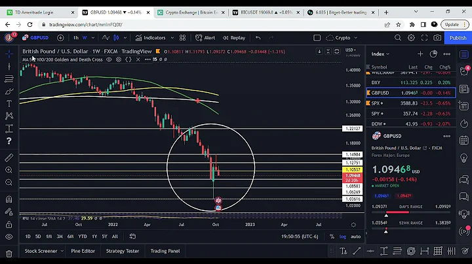The height and width of the screenshot is (264, 472).
Task: Open the Strategy Tester tab
Action: 122,251
